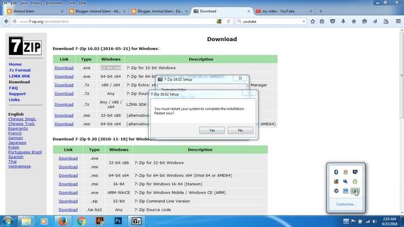This screenshot has width=404, height=227.
Task: Open the LZMA SDK sidebar link
Action: pos(20,76)
